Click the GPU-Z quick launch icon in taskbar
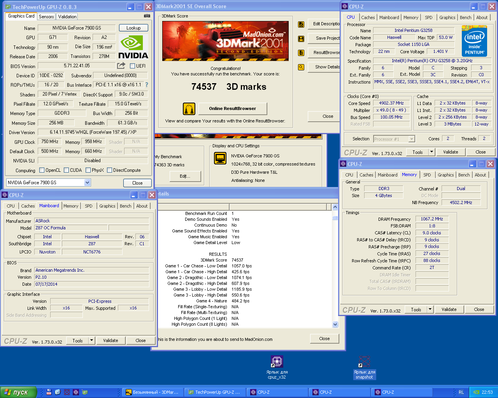Viewport: 498px width, 398px height. 85,392
